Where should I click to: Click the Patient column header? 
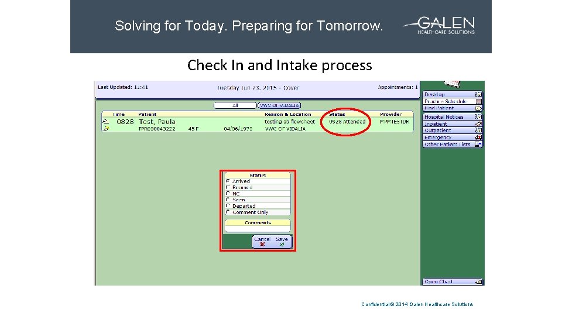pyautogui.click(x=147, y=114)
